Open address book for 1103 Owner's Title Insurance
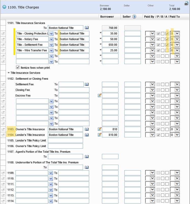The image size is (190, 204). click(x=87, y=129)
